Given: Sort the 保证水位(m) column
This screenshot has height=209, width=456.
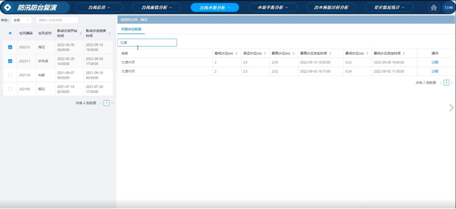Looking at the screenshot, I should click(265, 53).
